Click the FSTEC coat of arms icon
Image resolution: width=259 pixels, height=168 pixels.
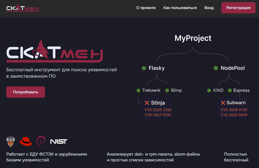point(10,141)
